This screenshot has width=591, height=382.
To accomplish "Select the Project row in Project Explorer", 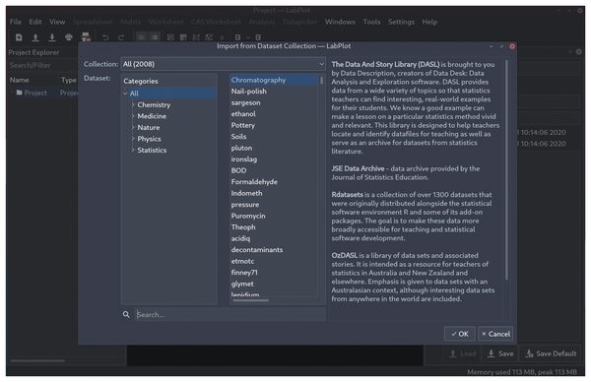I will pos(43,93).
